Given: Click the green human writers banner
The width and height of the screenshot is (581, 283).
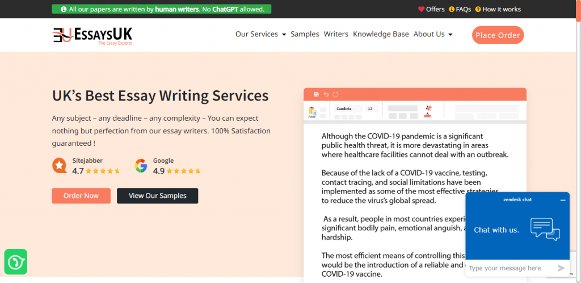Looking at the screenshot, I should [x=162, y=9].
